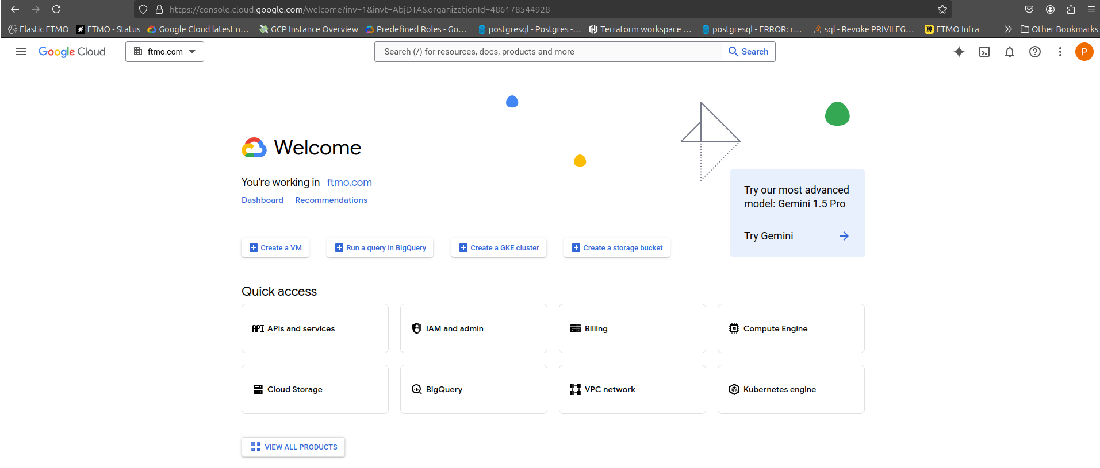Open the Other Bookmarks folder

pos(1059,29)
